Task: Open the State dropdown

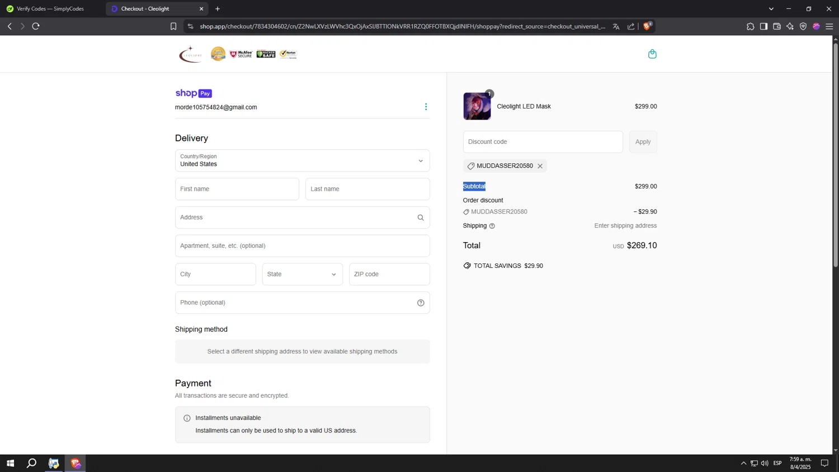Action: coord(303,274)
